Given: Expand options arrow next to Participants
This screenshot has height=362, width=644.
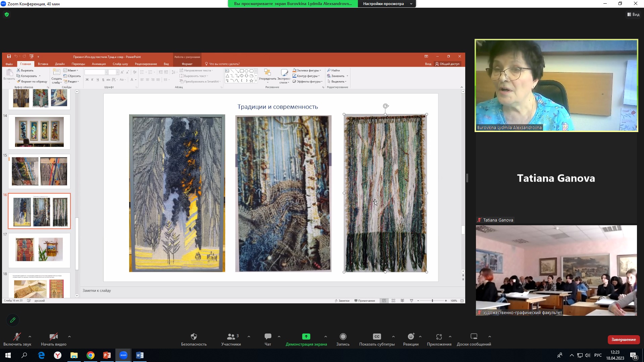Looking at the screenshot, I should pos(249,337).
